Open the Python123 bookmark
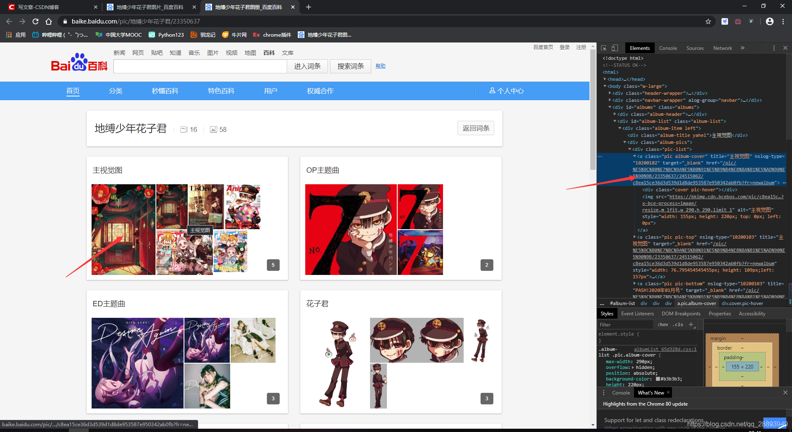The width and height of the screenshot is (792, 432). click(166, 35)
